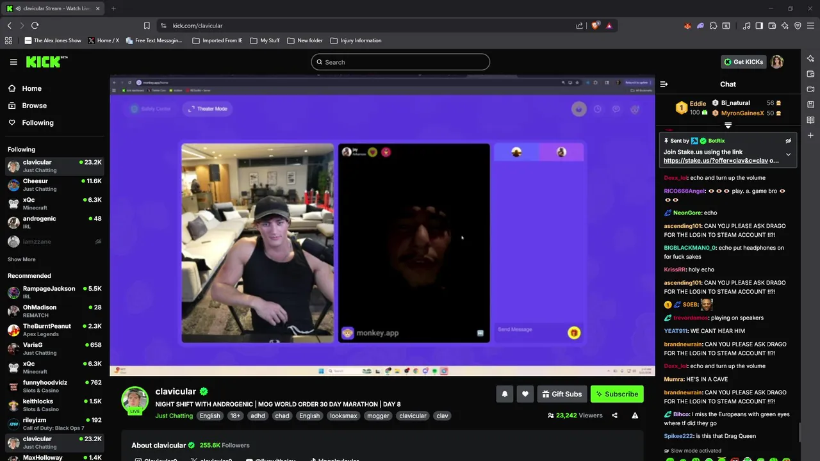Click the address bar URL
This screenshot has width=820, height=461.
[x=197, y=26]
